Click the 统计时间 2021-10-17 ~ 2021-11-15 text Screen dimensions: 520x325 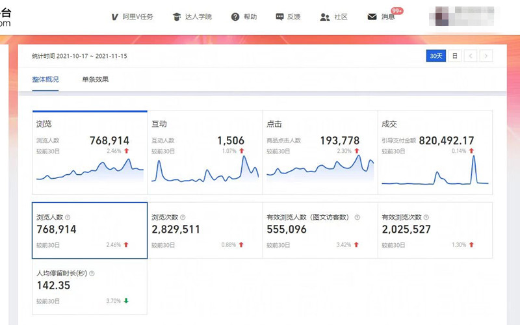tap(79, 56)
